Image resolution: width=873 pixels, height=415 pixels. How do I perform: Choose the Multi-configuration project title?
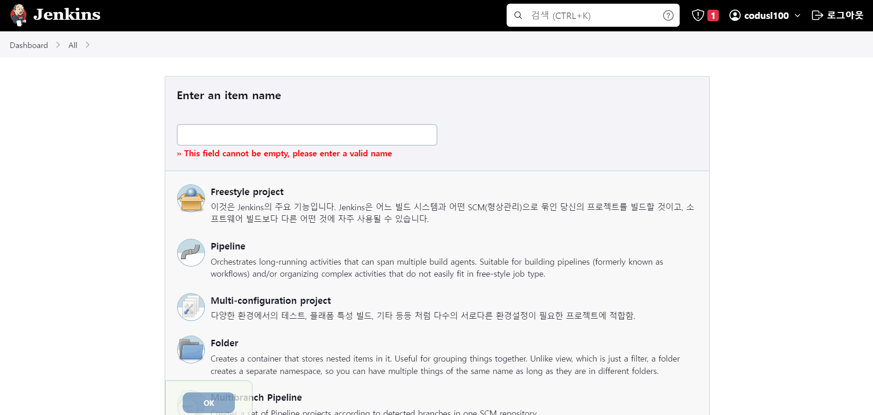click(271, 301)
